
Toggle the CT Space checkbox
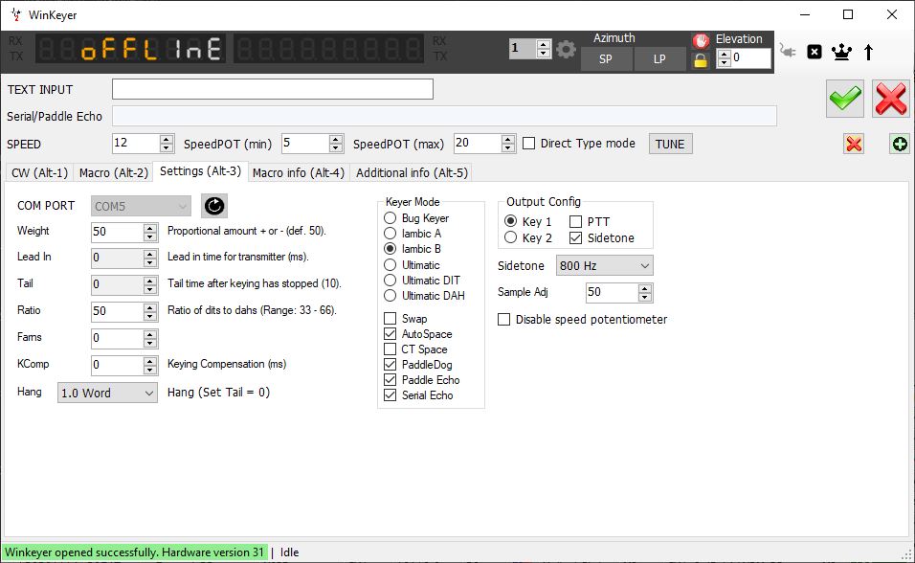(390, 349)
